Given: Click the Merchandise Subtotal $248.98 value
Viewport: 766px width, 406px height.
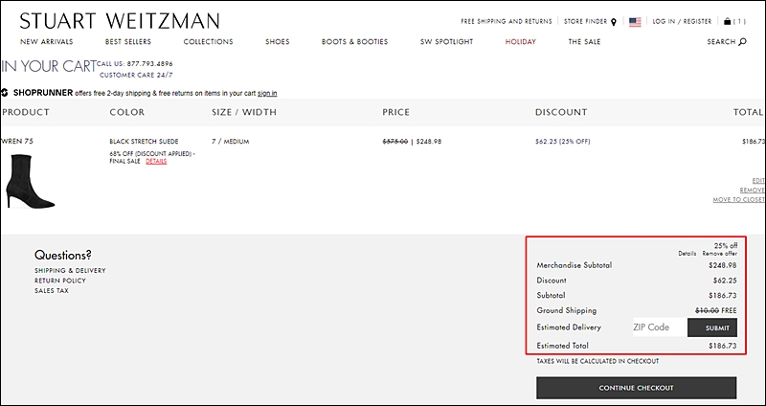Looking at the screenshot, I should pos(723,266).
